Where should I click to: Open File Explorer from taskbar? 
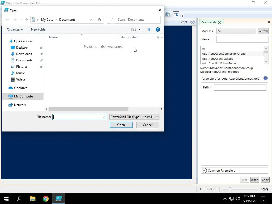(32, 199)
